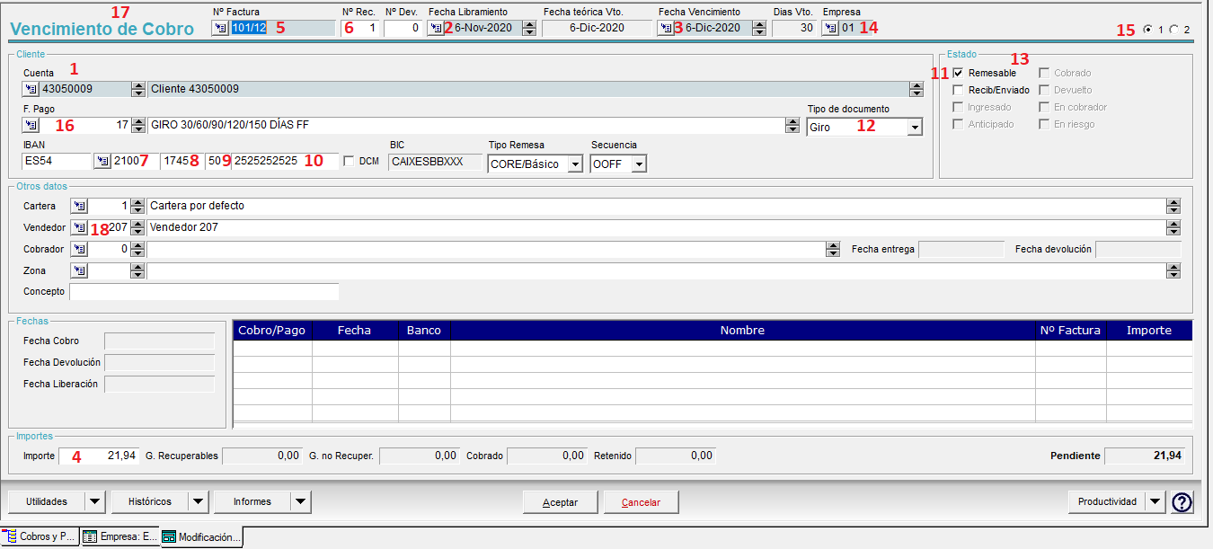Switch to Empresa: E... tab

(120, 536)
